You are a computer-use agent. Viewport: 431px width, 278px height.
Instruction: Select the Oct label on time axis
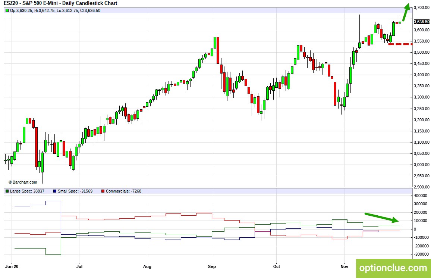coord(277,266)
